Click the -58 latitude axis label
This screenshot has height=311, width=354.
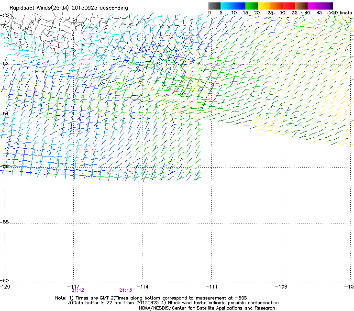5,222
